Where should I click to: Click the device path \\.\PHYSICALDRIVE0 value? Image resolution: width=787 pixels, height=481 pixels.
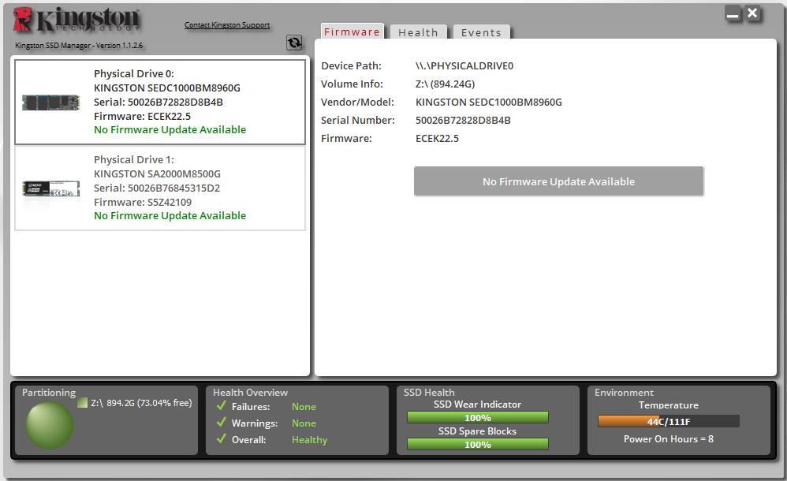tap(464, 65)
